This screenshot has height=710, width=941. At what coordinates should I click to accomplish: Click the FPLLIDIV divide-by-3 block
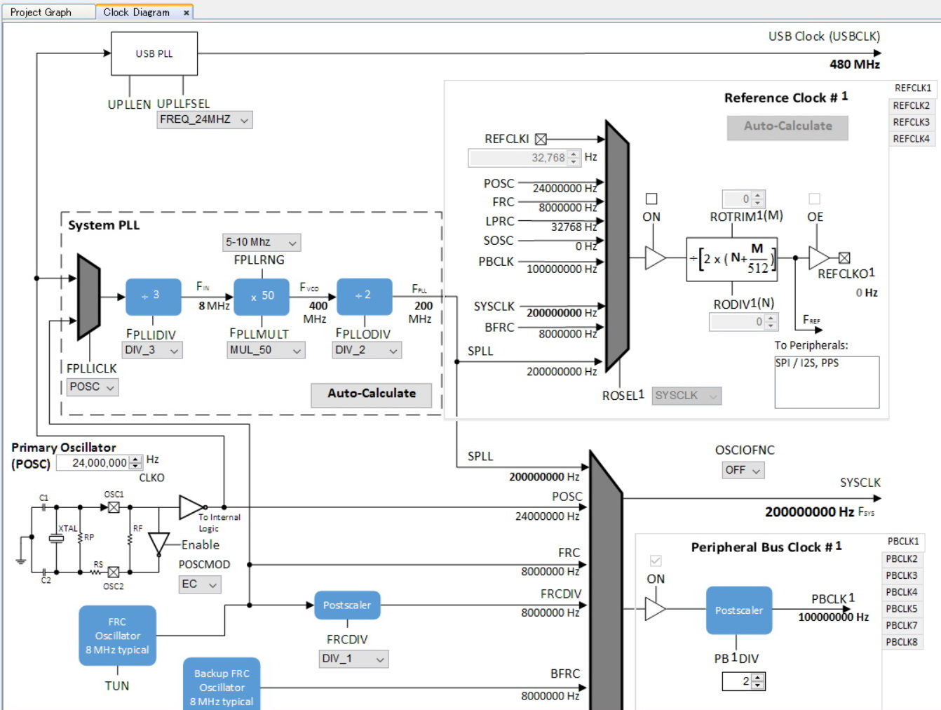(153, 296)
